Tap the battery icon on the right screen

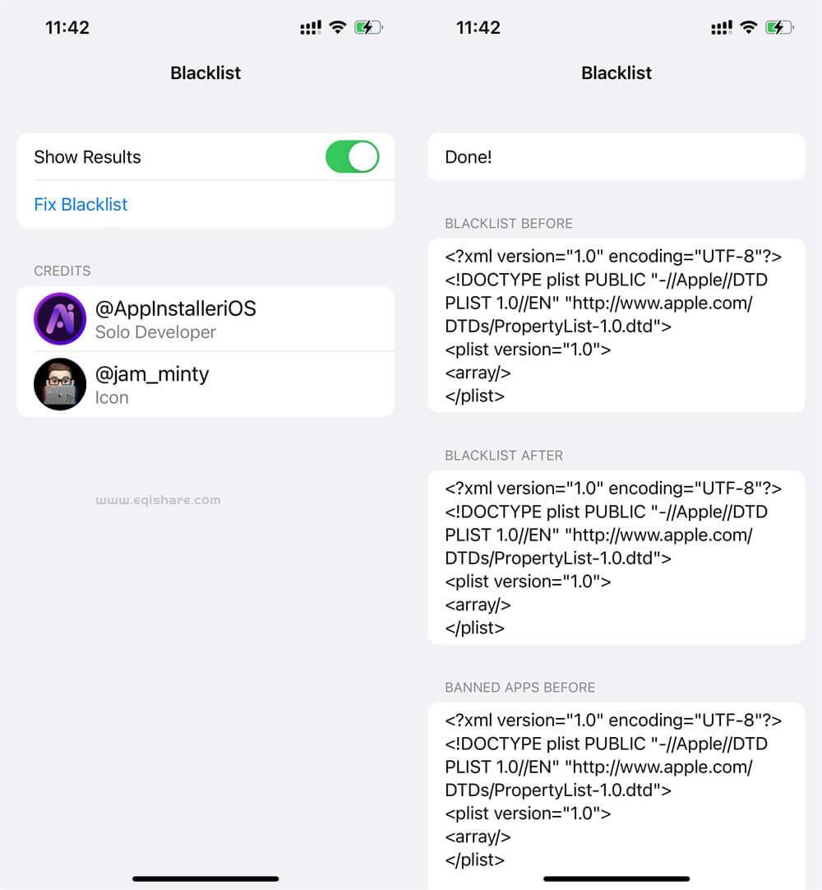click(x=778, y=27)
